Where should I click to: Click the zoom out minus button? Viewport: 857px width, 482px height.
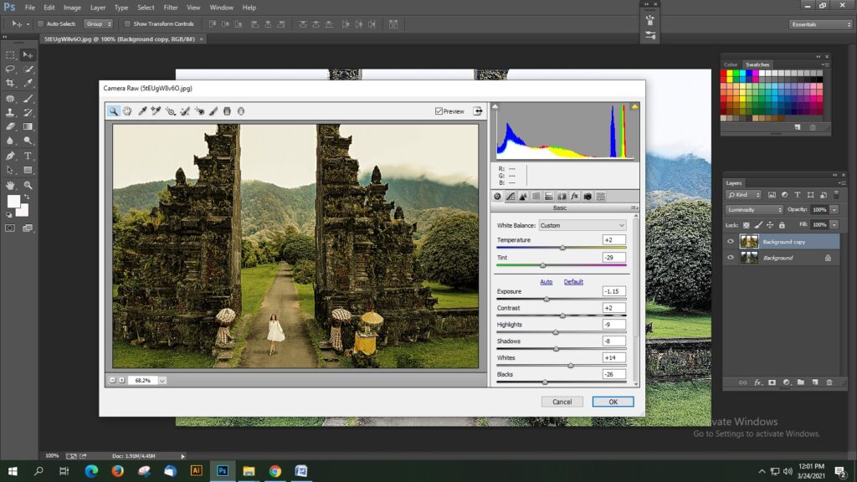tap(113, 381)
